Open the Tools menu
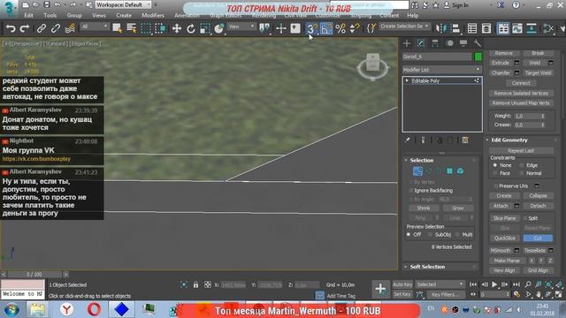The image size is (566, 318). tap(50, 16)
